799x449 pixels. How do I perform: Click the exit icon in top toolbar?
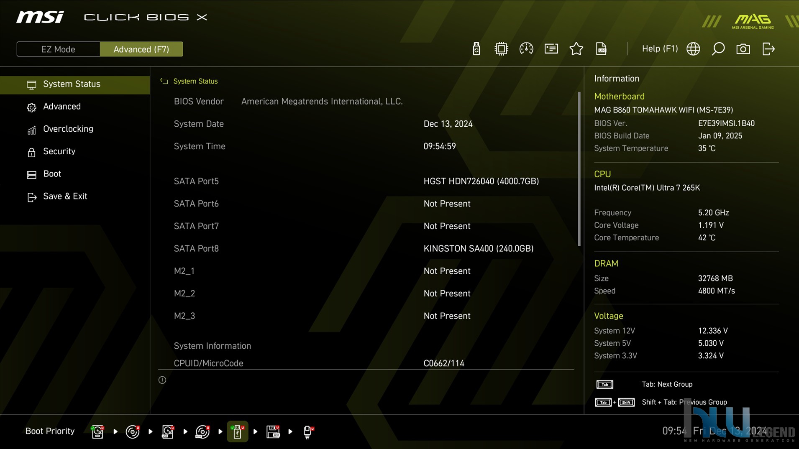tap(768, 49)
